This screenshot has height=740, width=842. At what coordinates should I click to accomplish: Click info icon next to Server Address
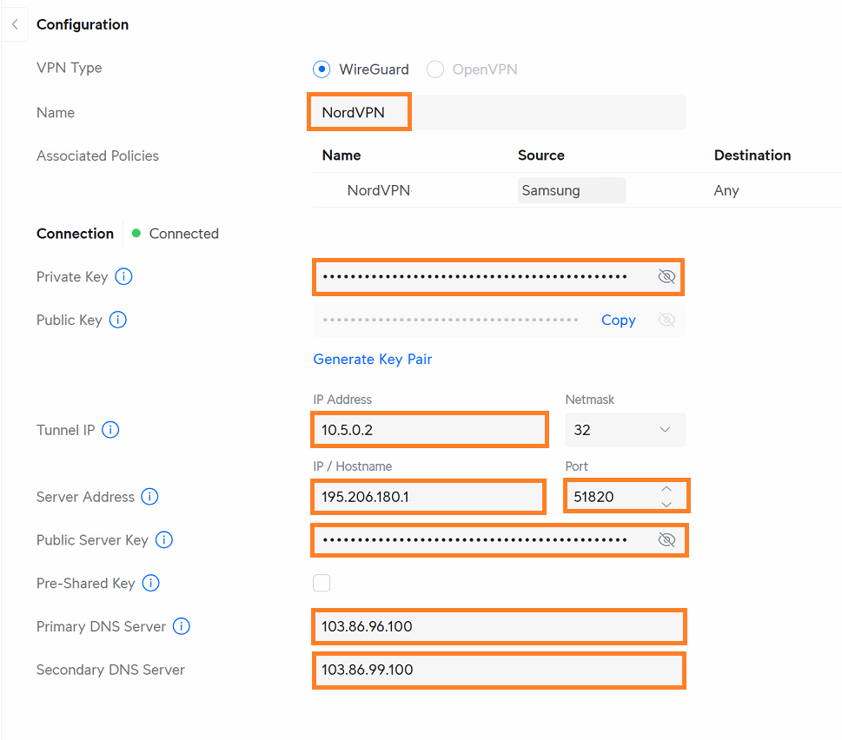(x=150, y=497)
